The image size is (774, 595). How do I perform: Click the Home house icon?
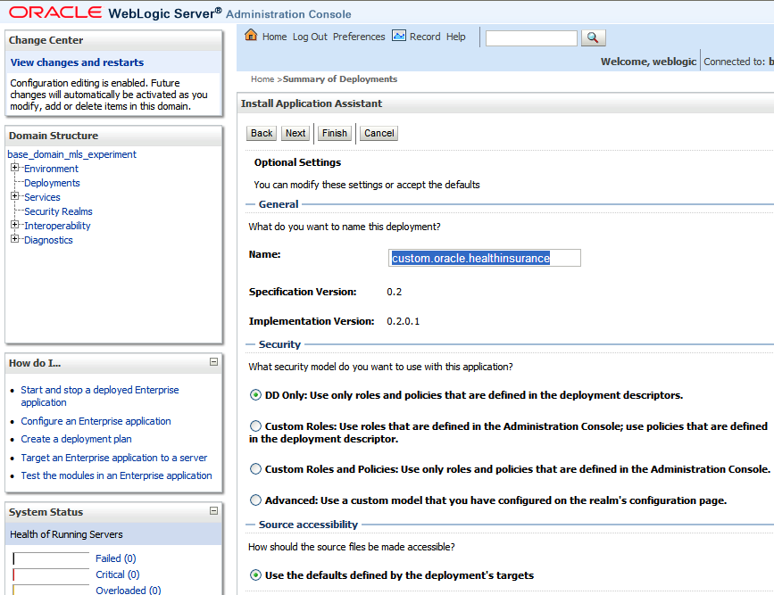pyautogui.click(x=251, y=35)
